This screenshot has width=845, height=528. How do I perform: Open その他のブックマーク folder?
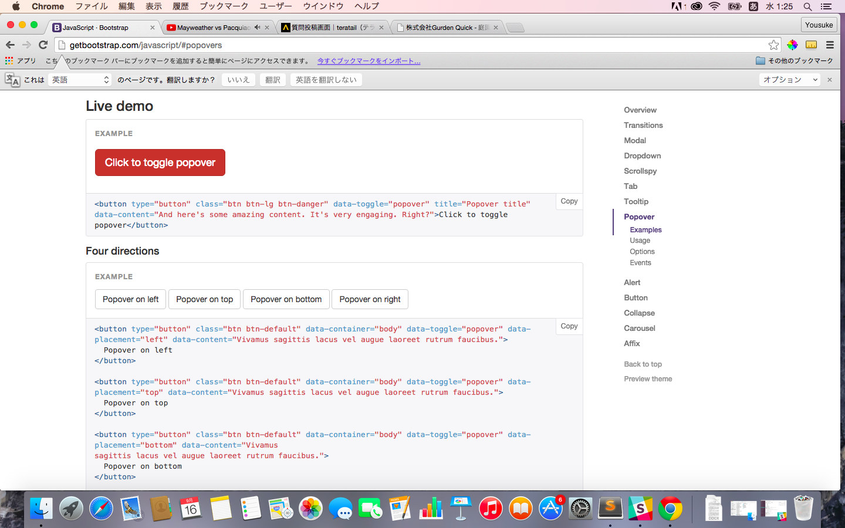(x=795, y=60)
